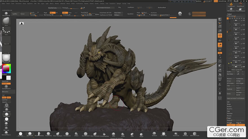Open the Alpha menu

click(x=3, y=3)
